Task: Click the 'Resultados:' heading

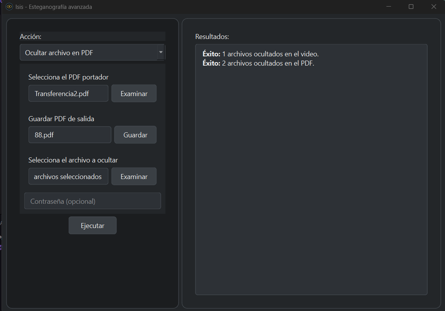Action: pyautogui.click(x=212, y=37)
